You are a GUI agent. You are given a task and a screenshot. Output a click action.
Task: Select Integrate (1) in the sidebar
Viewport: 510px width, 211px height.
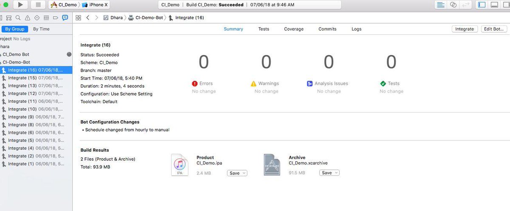(36, 164)
